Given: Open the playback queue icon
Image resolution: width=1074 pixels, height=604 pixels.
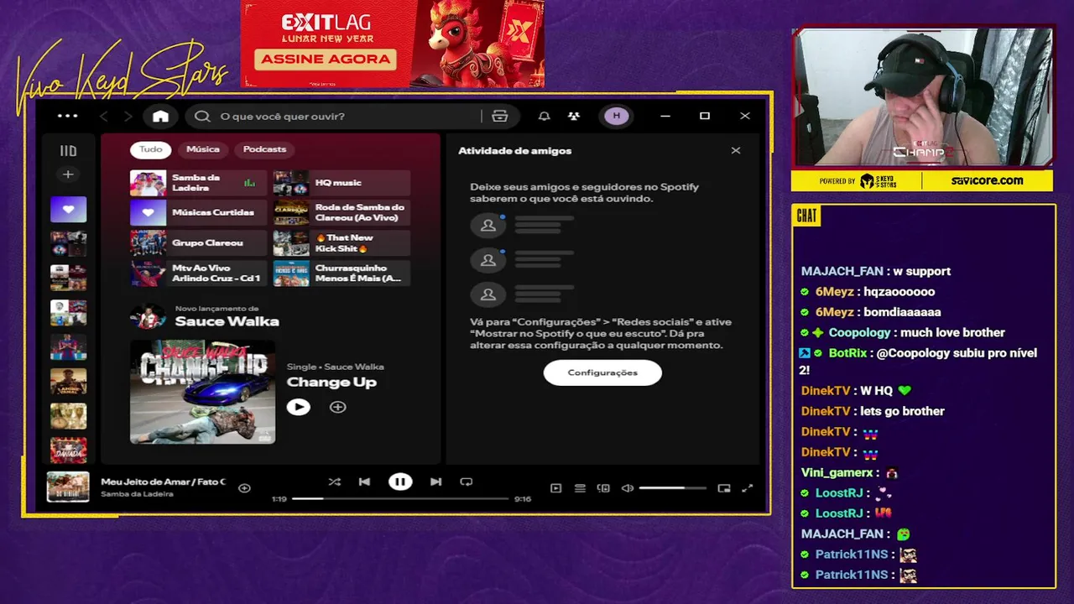Looking at the screenshot, I should click(x=580, y=488).
